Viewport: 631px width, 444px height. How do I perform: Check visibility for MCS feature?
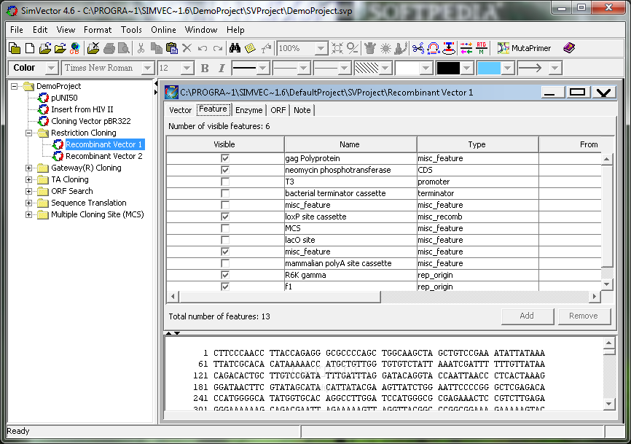point(225,229)
